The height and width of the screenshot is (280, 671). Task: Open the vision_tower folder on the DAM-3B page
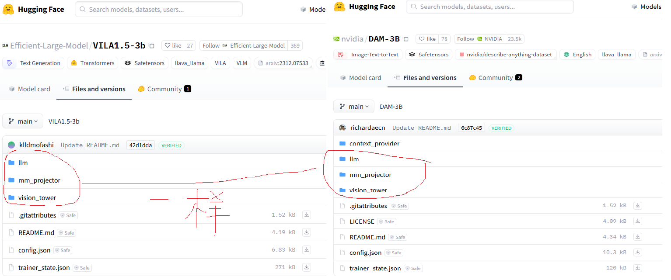coord(368,190)
